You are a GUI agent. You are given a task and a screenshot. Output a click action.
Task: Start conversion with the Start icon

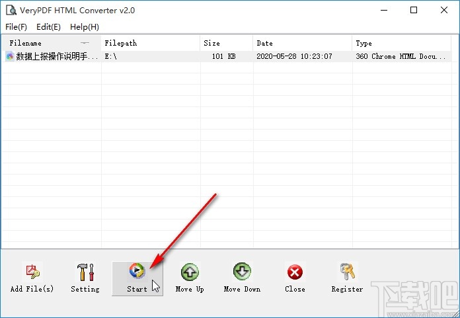(x=137, y=270)
